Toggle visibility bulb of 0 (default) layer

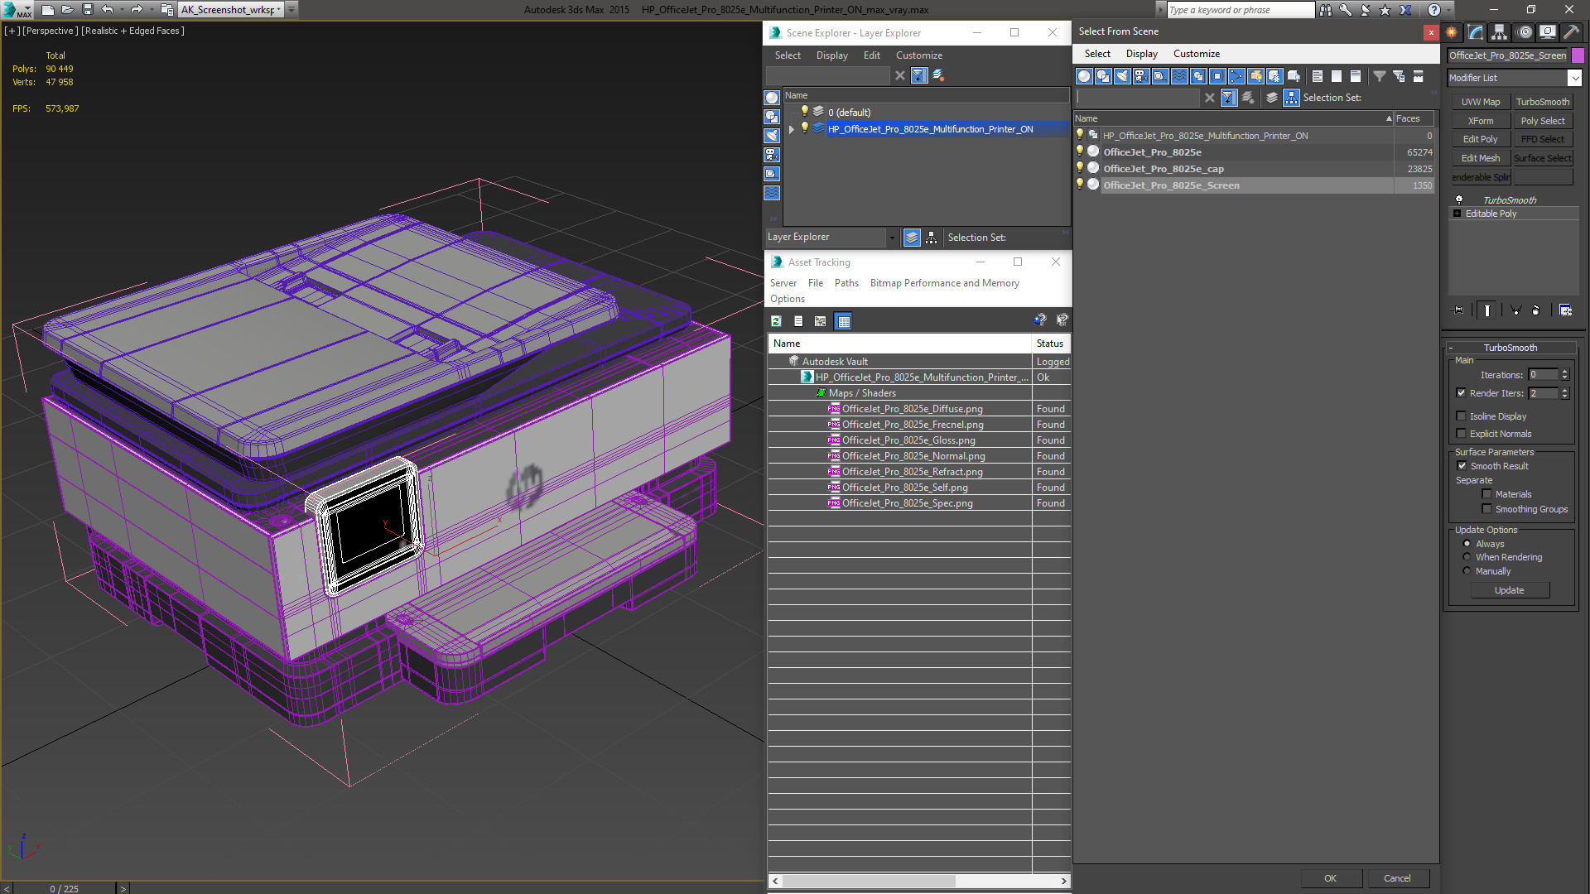pos(804,111)
